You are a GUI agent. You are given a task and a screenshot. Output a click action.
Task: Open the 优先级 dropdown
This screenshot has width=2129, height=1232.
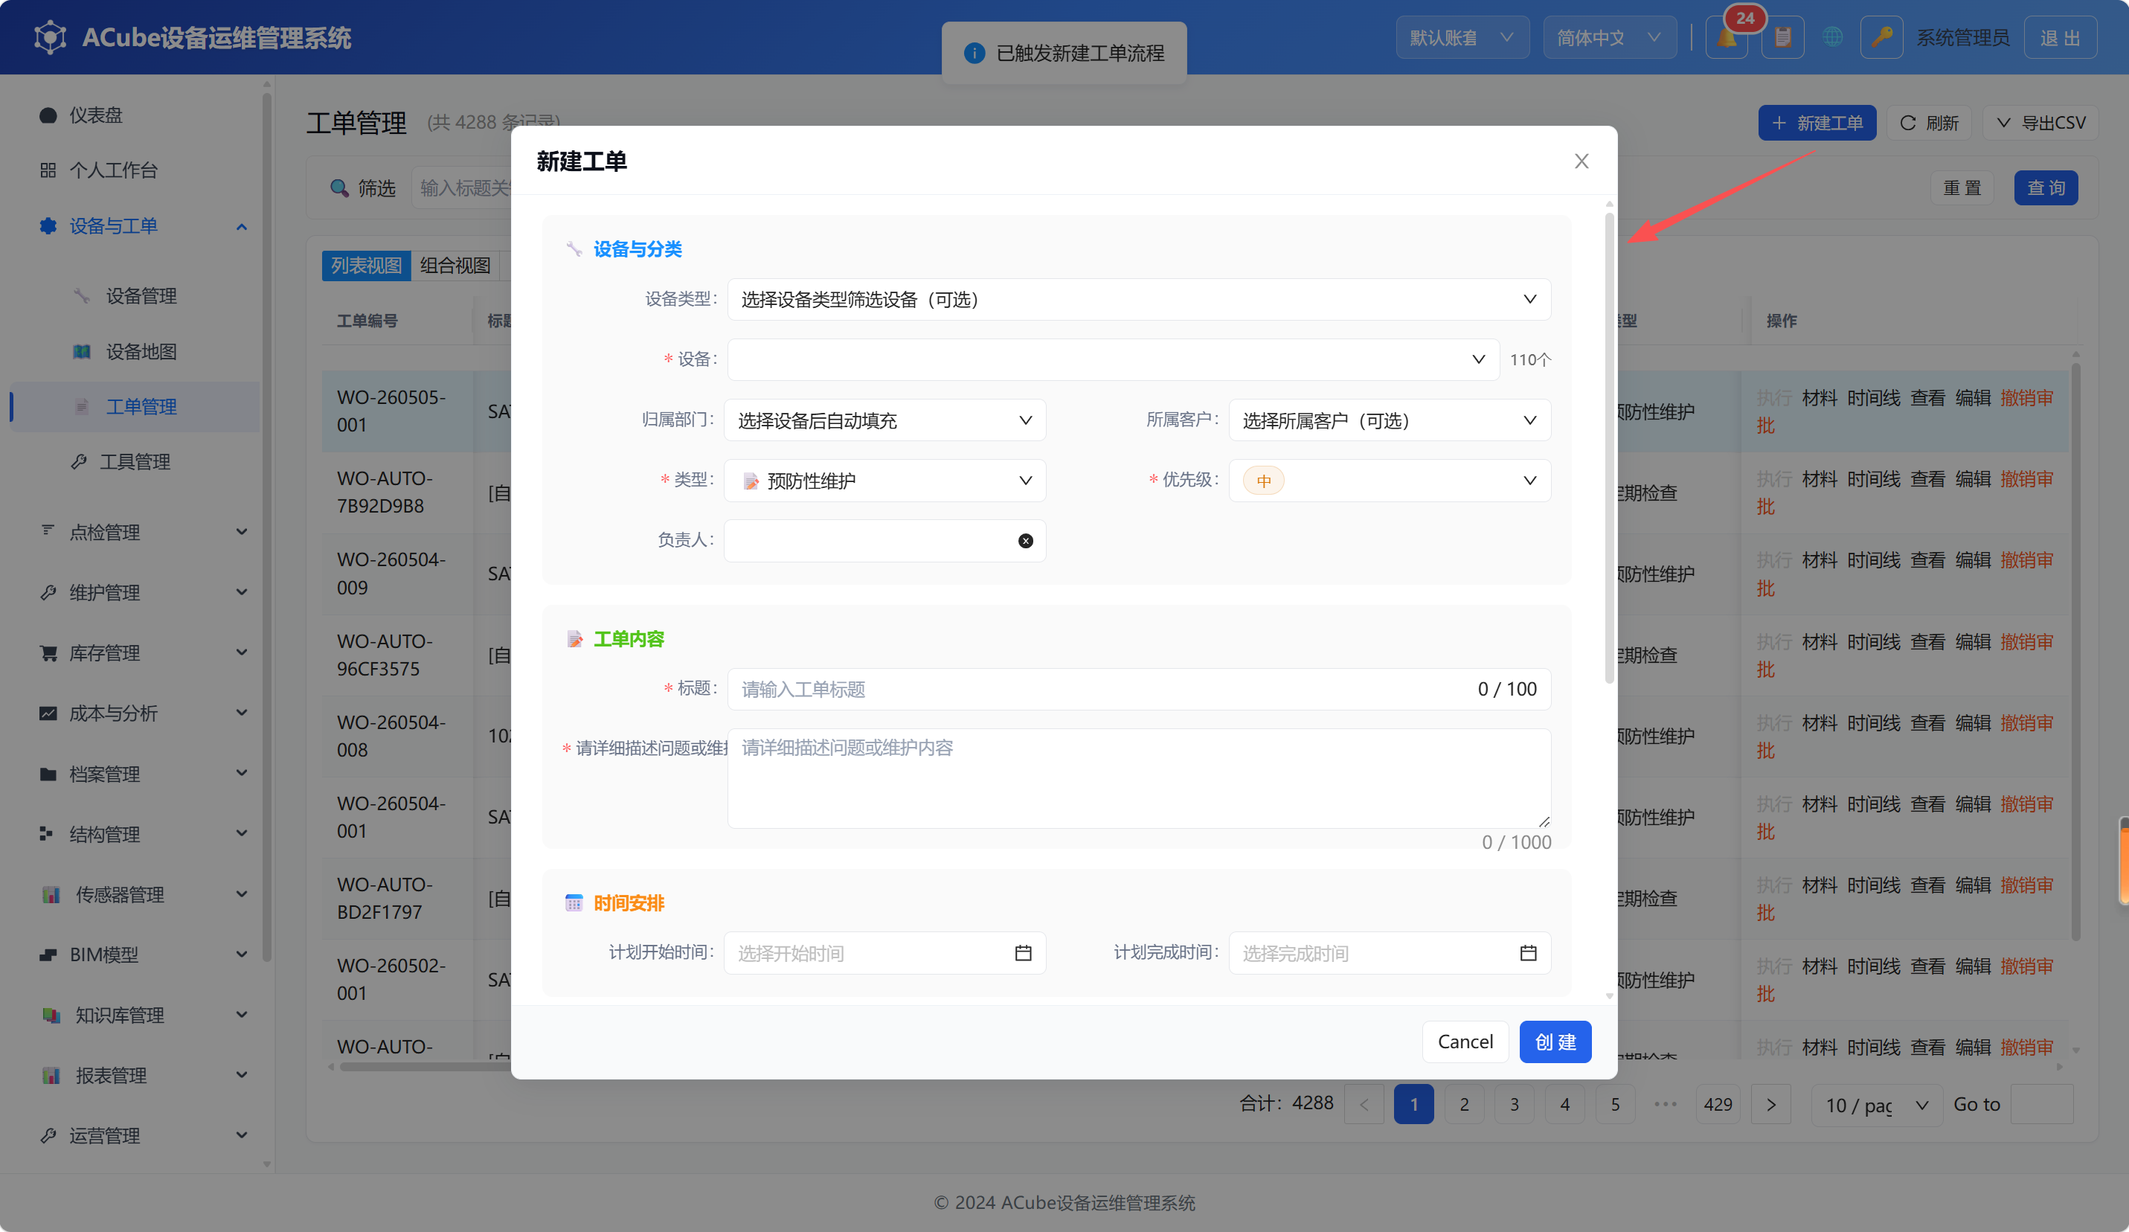point(1390,480)
